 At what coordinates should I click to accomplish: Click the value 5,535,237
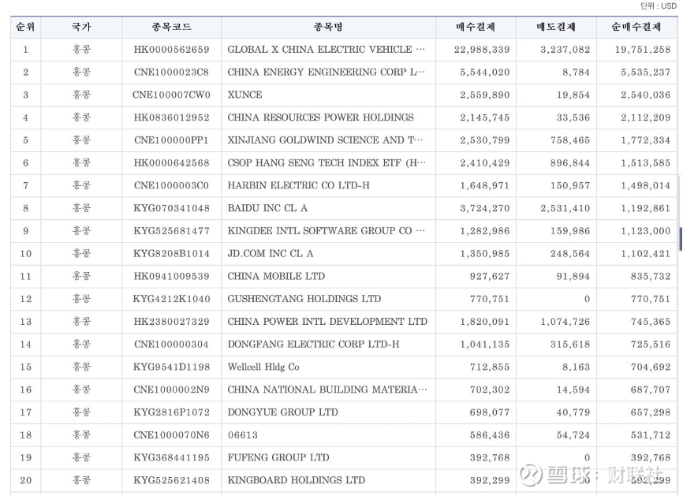(x=646, y=73)
